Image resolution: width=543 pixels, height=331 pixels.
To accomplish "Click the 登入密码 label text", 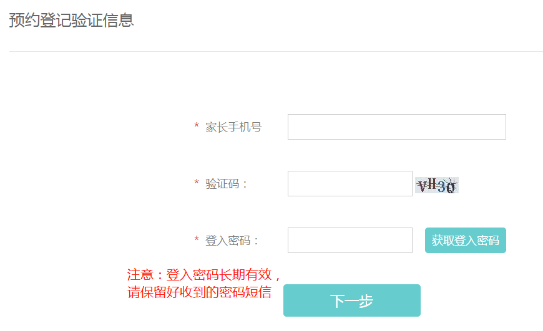I will [x=232, y=241].
